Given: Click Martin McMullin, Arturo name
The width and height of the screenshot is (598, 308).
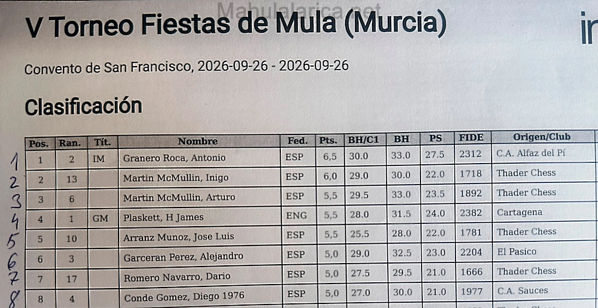Looking at the screenshot, I should coord(179,198).
